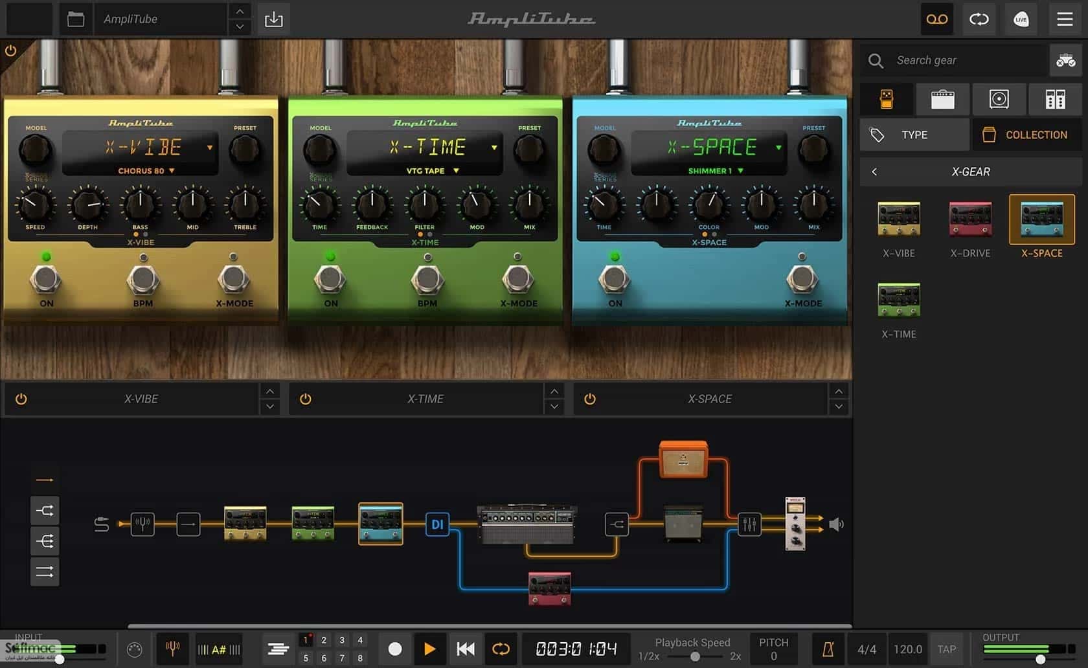This screenshot has height=668, width=1088.
Task: Toggle X-SPACE slot power button
Action: [x=590, y=399]
